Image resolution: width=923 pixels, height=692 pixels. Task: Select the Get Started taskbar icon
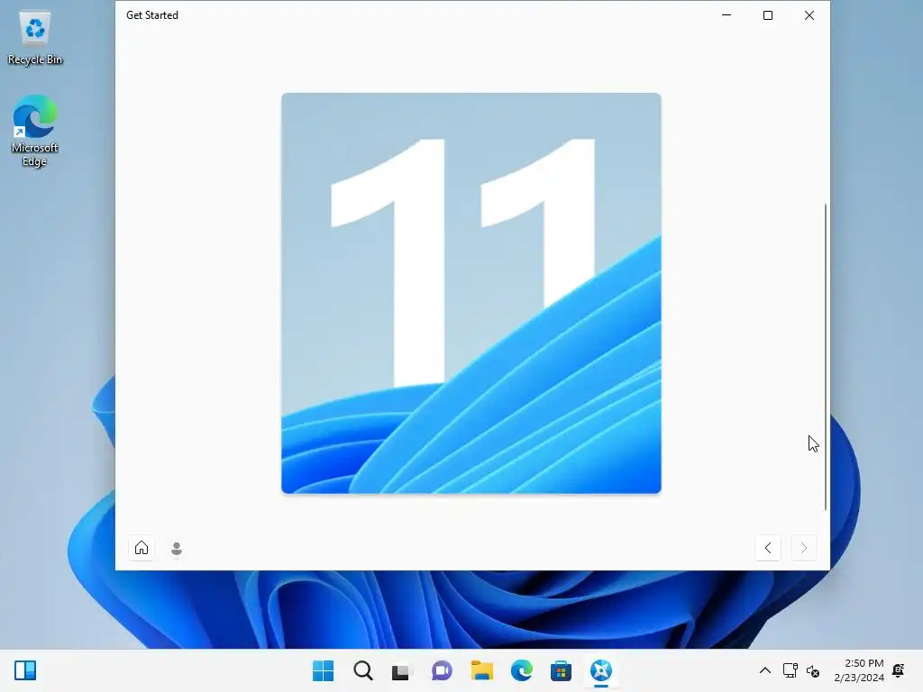[601, 670]
